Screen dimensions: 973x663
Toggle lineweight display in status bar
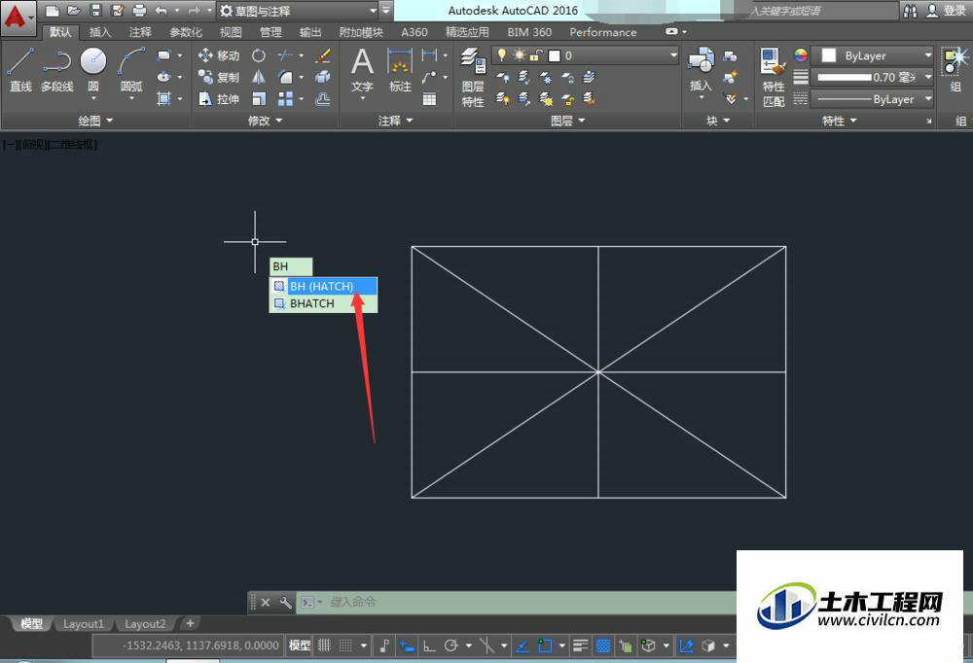(581, 646)
